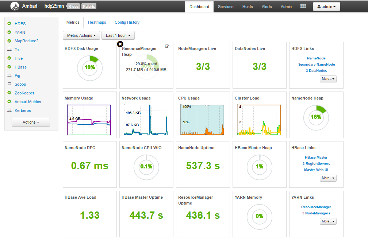Click the Hive green status icon
The image size is (368, 241).
pyautogui.click(x=9, y=58)
